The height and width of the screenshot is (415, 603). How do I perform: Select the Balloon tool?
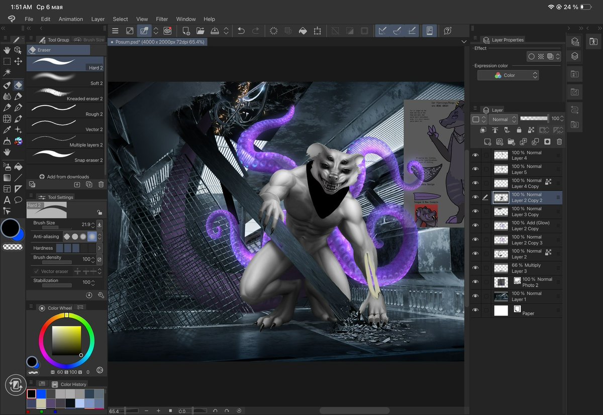(x=18, y=200)
